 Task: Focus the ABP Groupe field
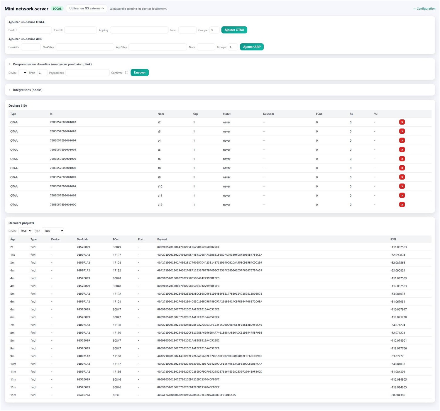233,47
